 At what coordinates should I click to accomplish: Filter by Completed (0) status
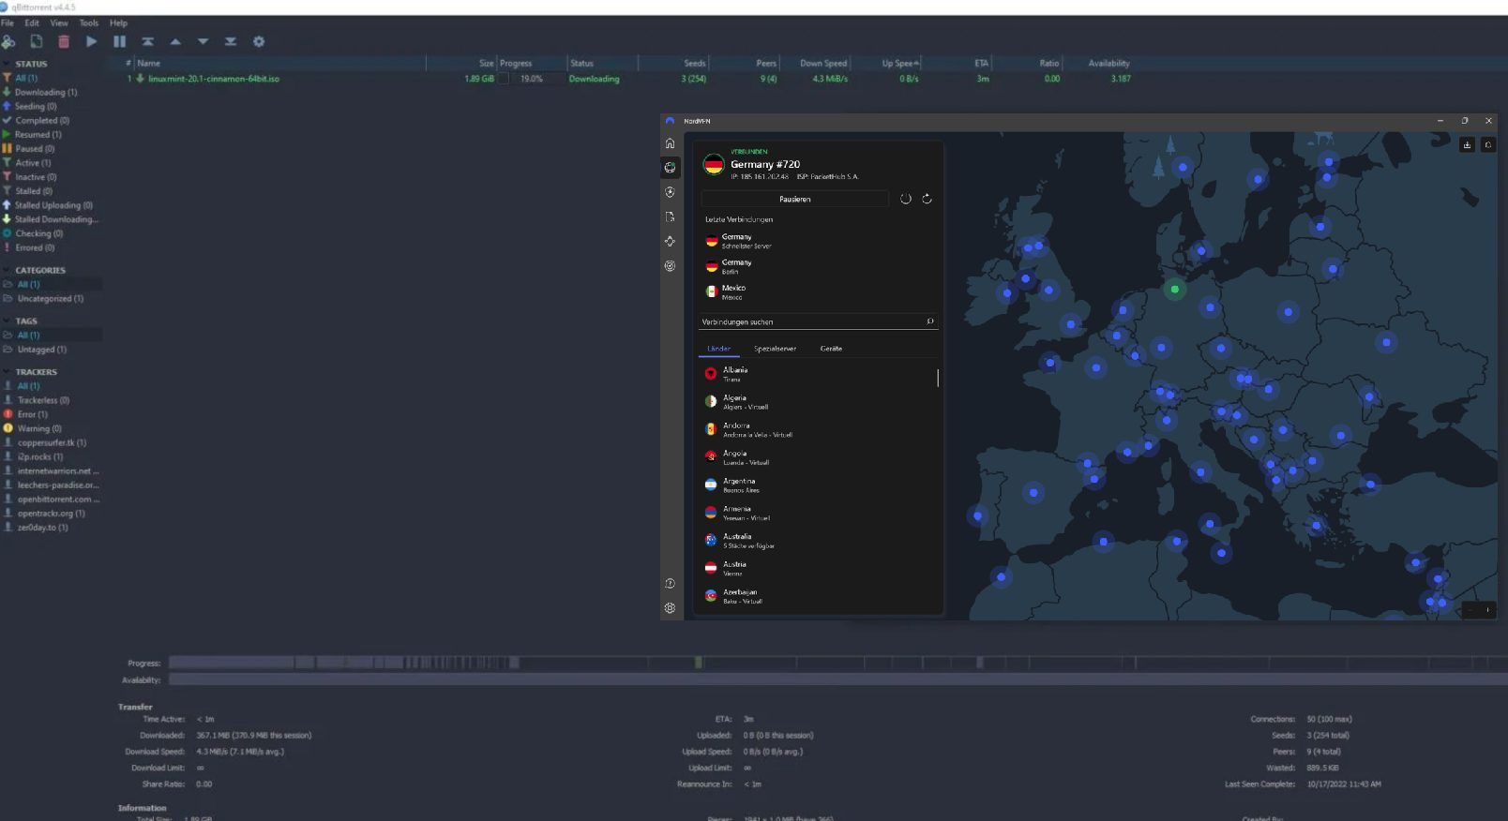pyautogui.click(x=41, y=120)
